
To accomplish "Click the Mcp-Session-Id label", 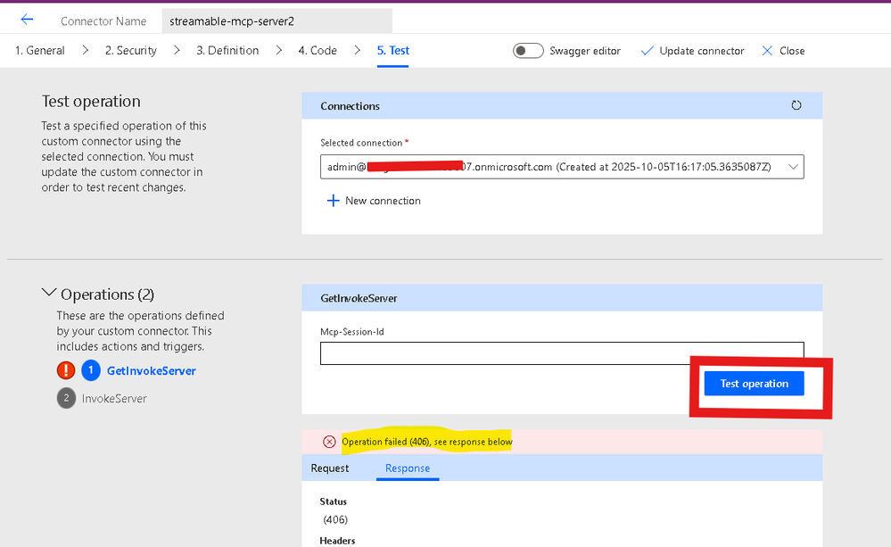I will (352, 331).
